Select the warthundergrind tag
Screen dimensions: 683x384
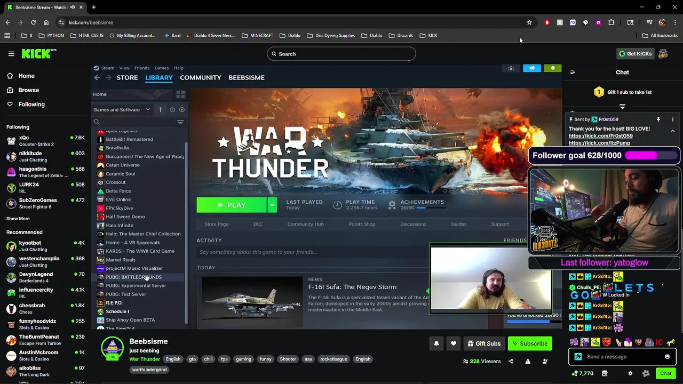pyautogui.click(x=149, y=370)
